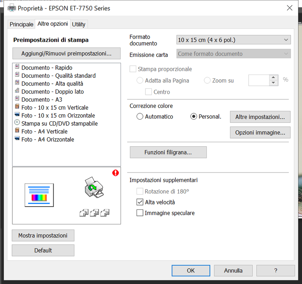Select the Zoom su radio button

207,81
